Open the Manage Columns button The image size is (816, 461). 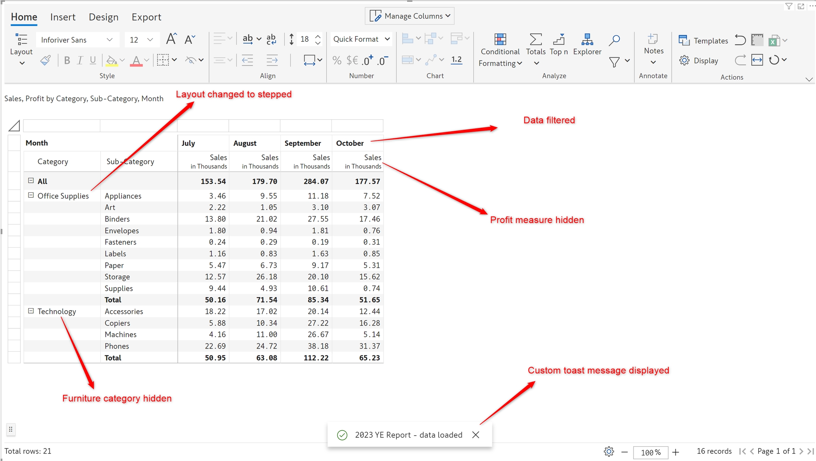click(409, 16)
